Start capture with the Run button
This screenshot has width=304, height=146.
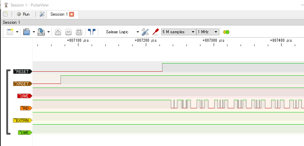coord(23,14)
